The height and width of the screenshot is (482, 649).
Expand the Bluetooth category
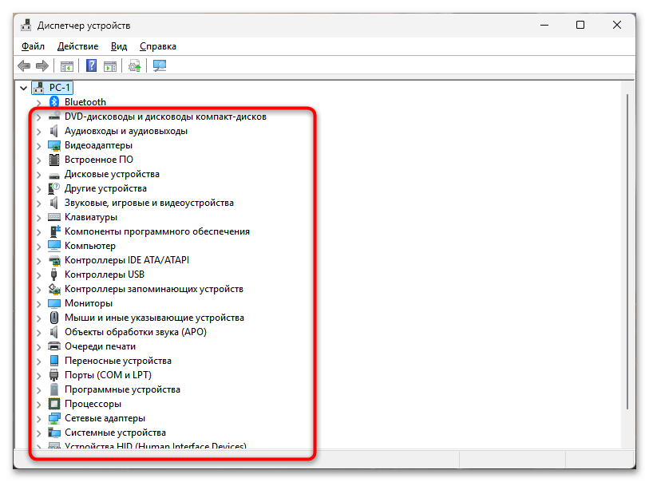click(38, 102)
